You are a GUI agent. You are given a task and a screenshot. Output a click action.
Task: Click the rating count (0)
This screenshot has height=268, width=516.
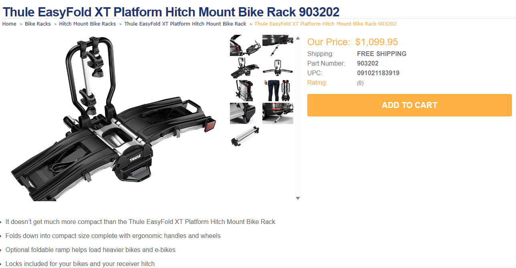pyautogui.click(x=360, y=83)
